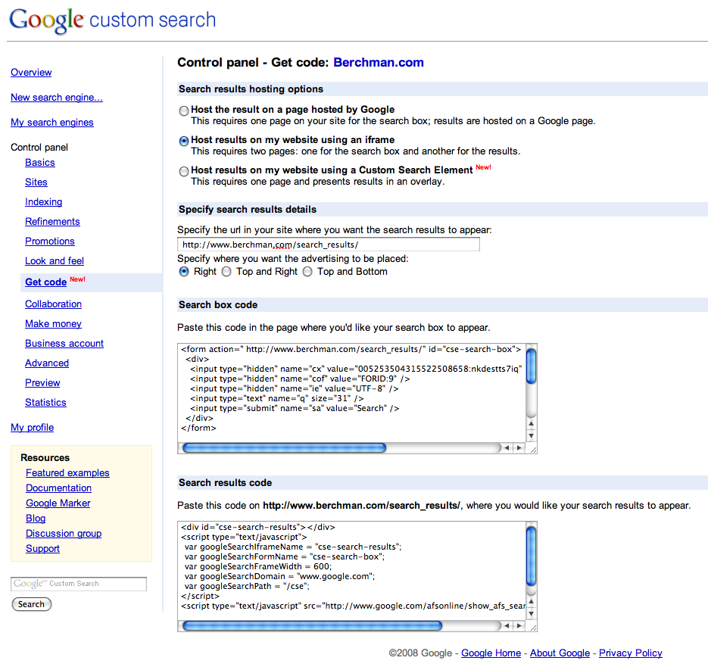The image size is (708, 670).
Task: Open the Support link
Action: point(42,549)
